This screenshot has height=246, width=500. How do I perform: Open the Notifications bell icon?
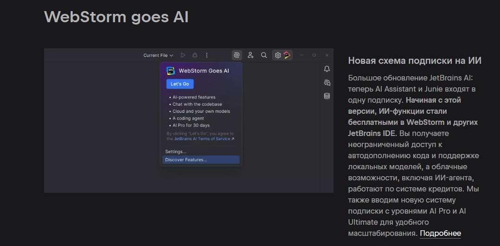point(327,69)
